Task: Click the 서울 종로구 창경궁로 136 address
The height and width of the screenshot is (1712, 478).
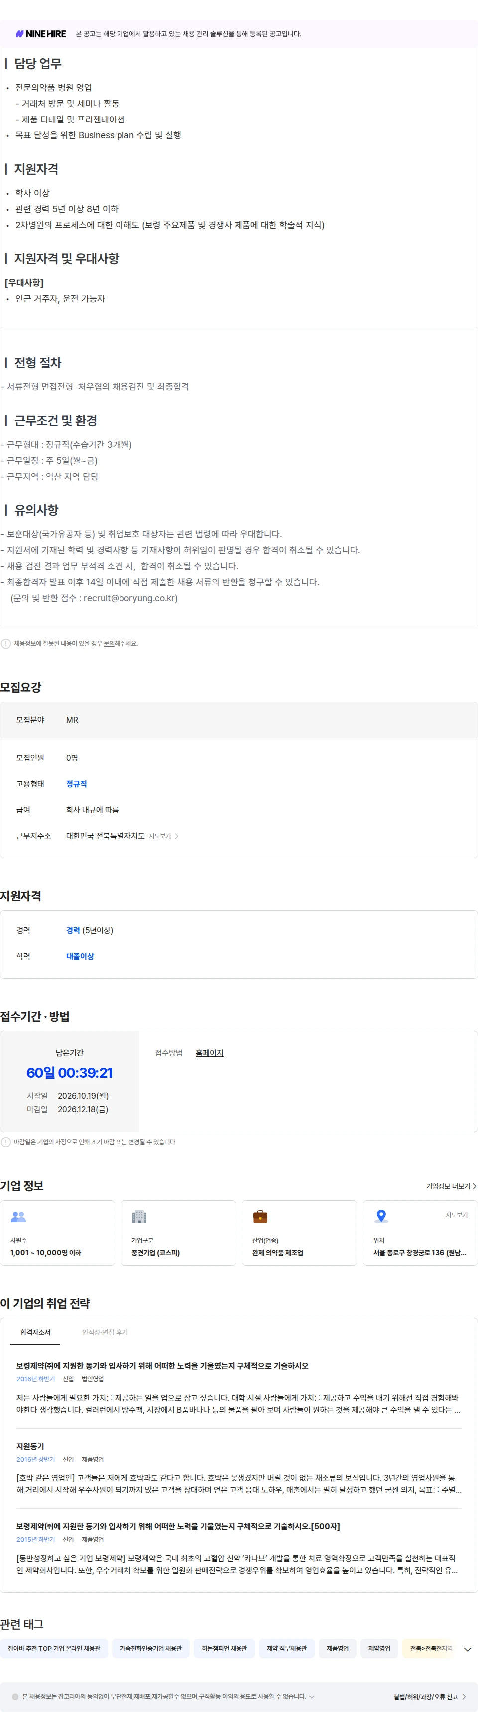Action: coord(420,1252)
